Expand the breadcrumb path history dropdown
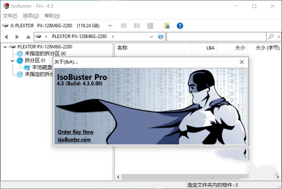Image resolution: width=282 pixels, height=189 pixels. [x=151, y=37]
